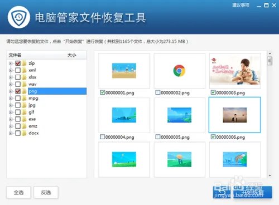Screen dimensions: 279x205
Task: Expand the xml tree node
Action: coord(11,70)
